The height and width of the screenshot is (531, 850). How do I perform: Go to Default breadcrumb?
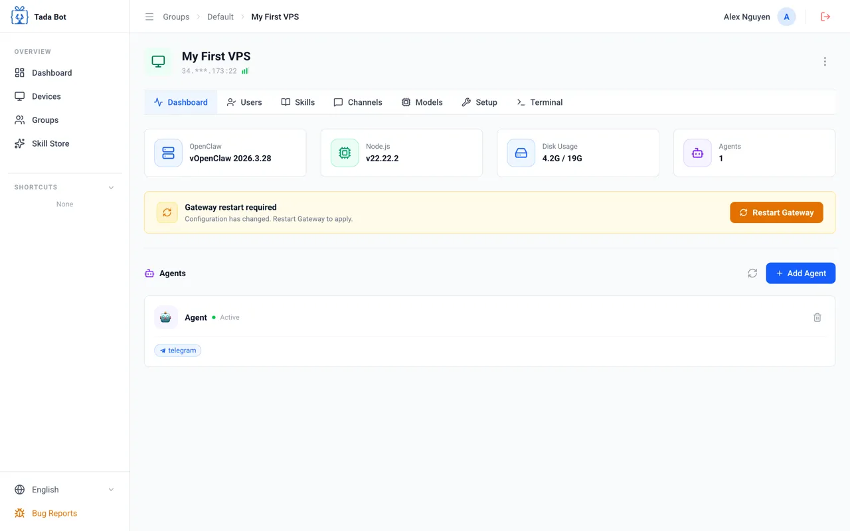tap(220, 17)
